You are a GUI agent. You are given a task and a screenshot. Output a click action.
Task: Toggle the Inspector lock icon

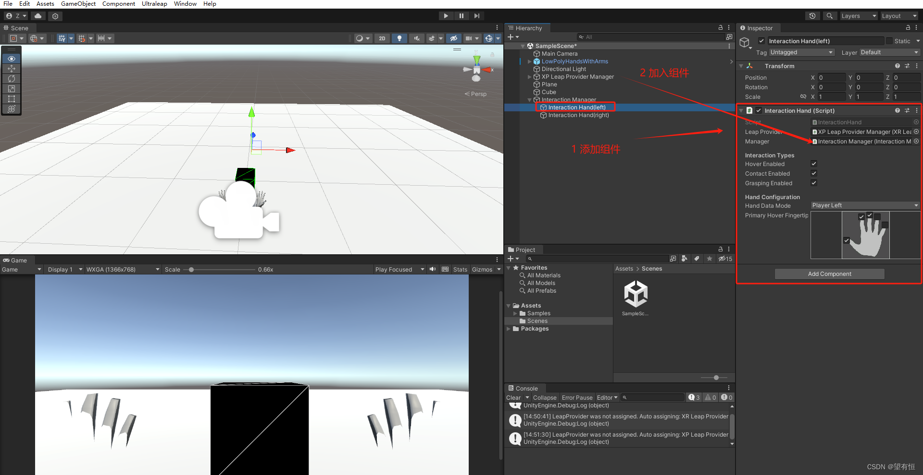tap(908, 28)
